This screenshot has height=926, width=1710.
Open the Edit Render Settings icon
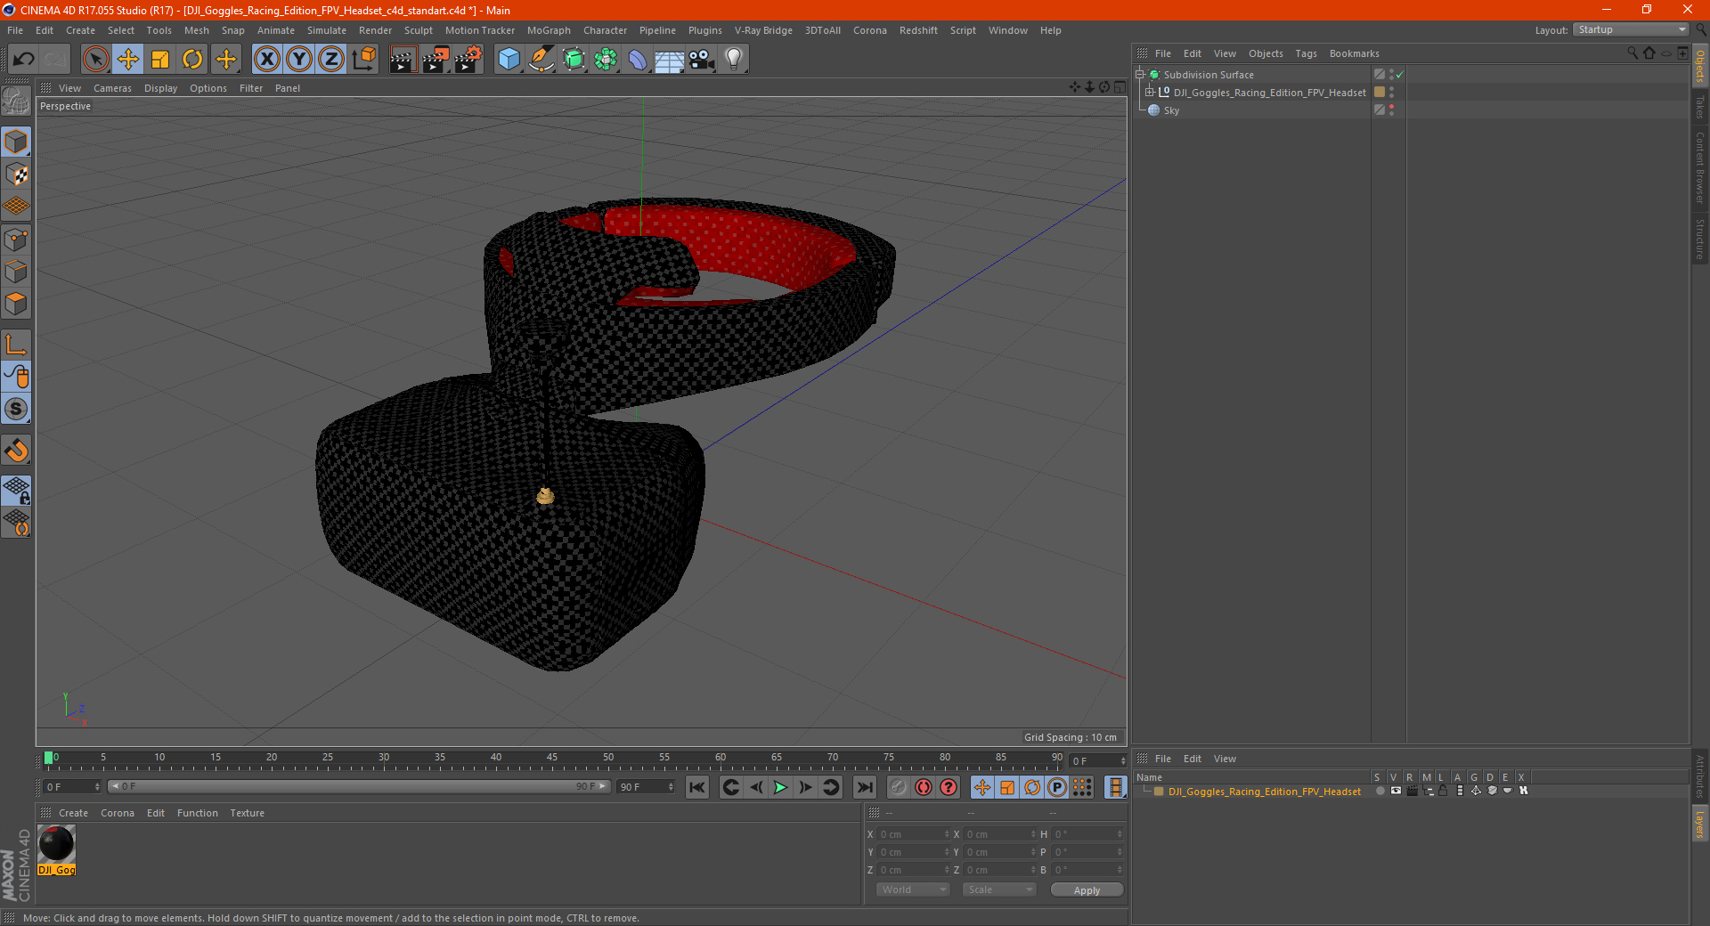468,60
